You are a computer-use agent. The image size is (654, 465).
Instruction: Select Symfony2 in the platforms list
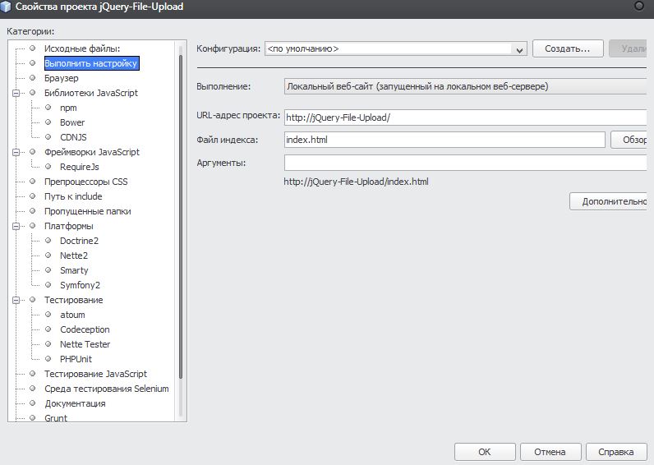(80, 285)
